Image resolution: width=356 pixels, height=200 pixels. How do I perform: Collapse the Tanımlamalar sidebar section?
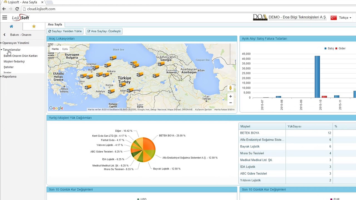click(11, 50)
